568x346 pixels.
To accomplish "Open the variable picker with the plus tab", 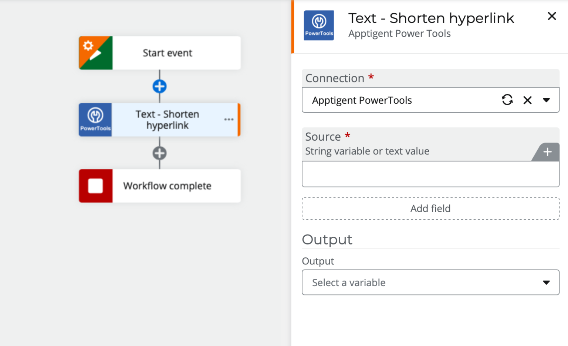I will coord(547,152).
